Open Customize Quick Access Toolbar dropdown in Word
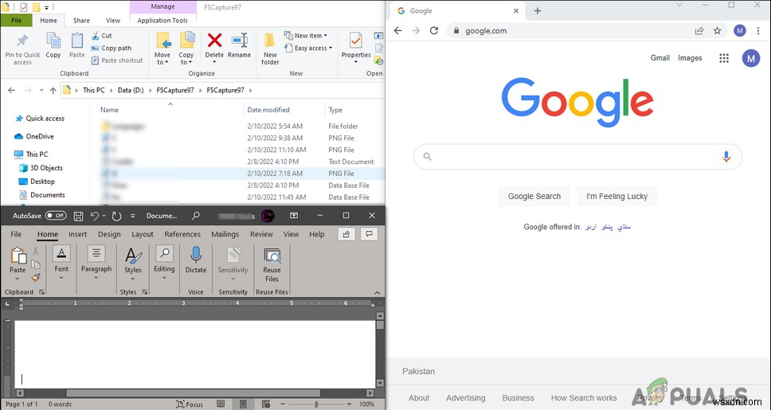Viewport: 771px width, 410px height. [133, 216]
